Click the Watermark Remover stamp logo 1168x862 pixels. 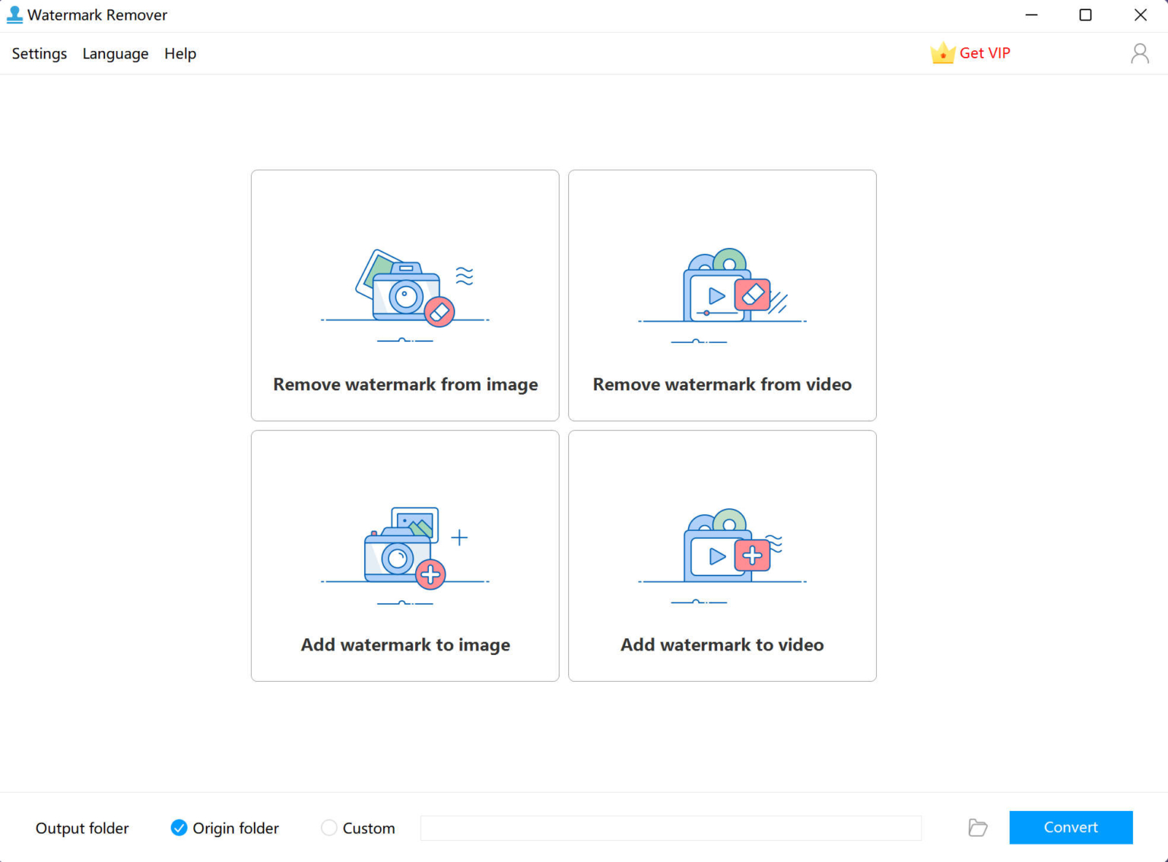14,14
